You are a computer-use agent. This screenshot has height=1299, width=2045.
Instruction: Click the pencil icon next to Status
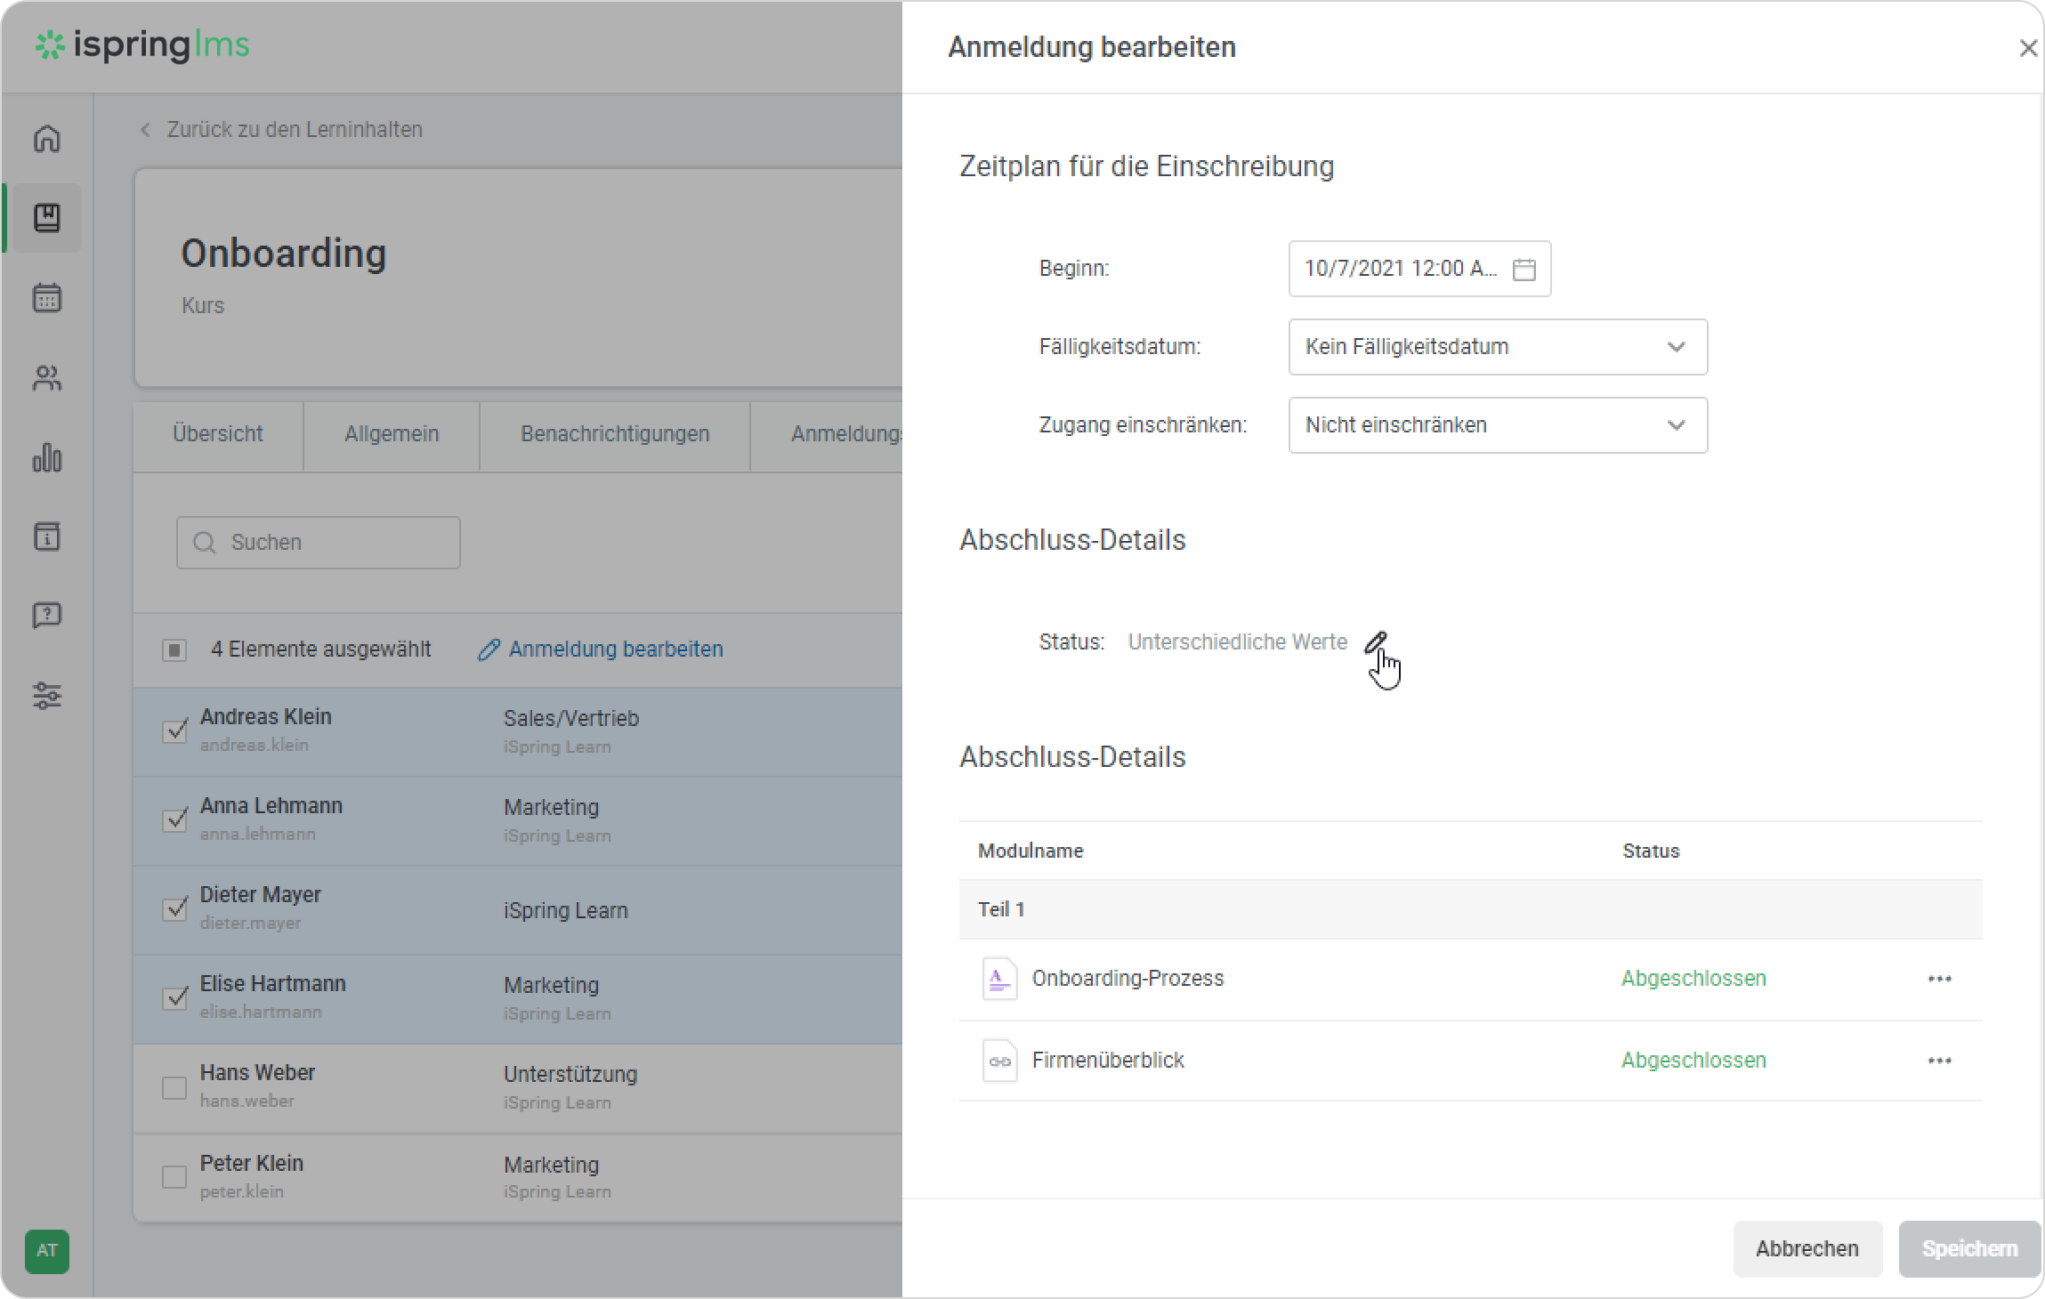(1376, 641)
